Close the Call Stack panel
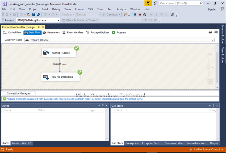 click(x=217, y=106)
